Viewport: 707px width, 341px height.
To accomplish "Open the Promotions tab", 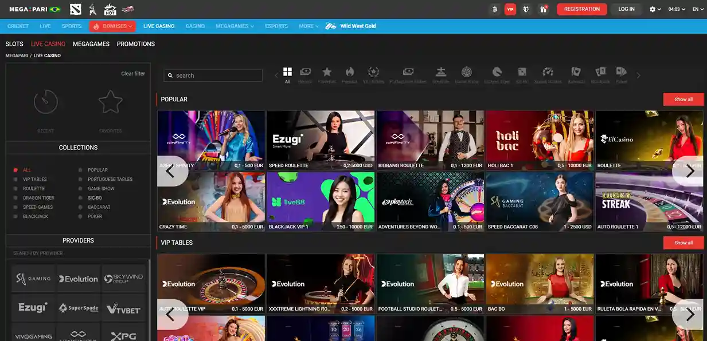I will coord(136,44).
